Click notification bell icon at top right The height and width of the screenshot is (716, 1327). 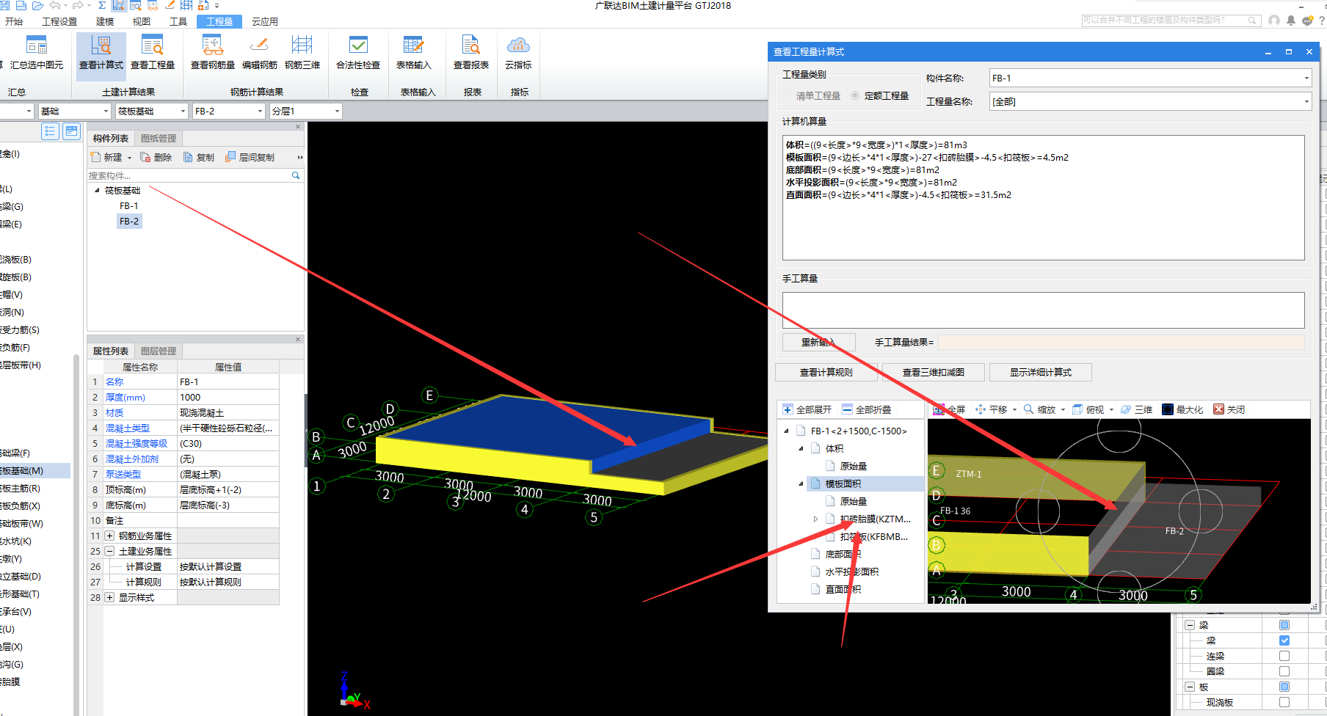click(1290, 21)
